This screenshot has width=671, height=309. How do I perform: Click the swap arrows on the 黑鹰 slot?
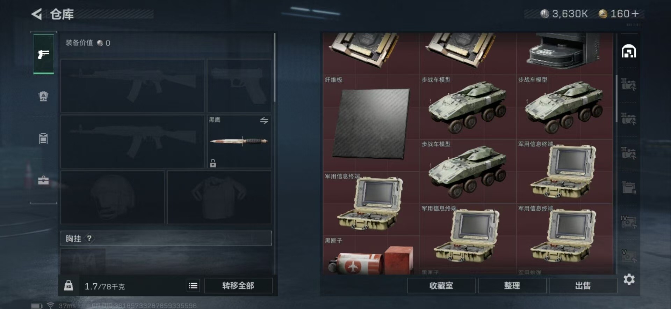coord(264,121)
